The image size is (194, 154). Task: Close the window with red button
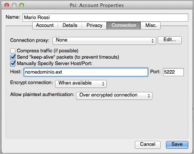pos(7,5)
